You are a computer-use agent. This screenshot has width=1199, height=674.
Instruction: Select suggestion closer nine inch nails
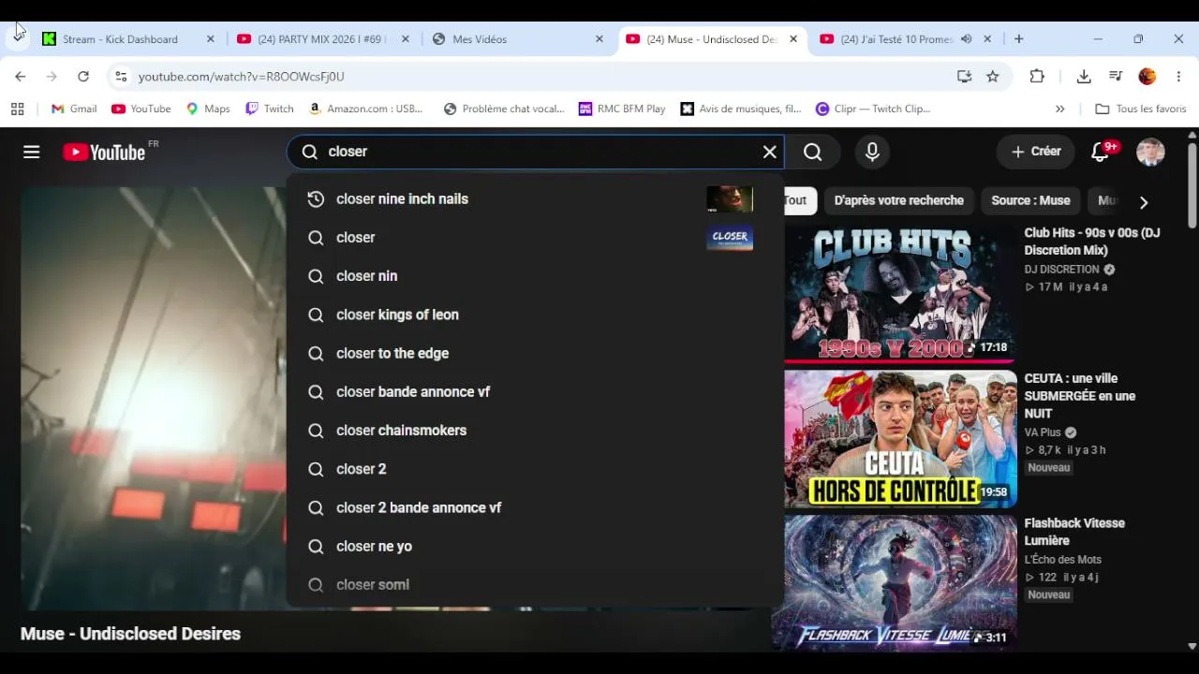[534, 199]
